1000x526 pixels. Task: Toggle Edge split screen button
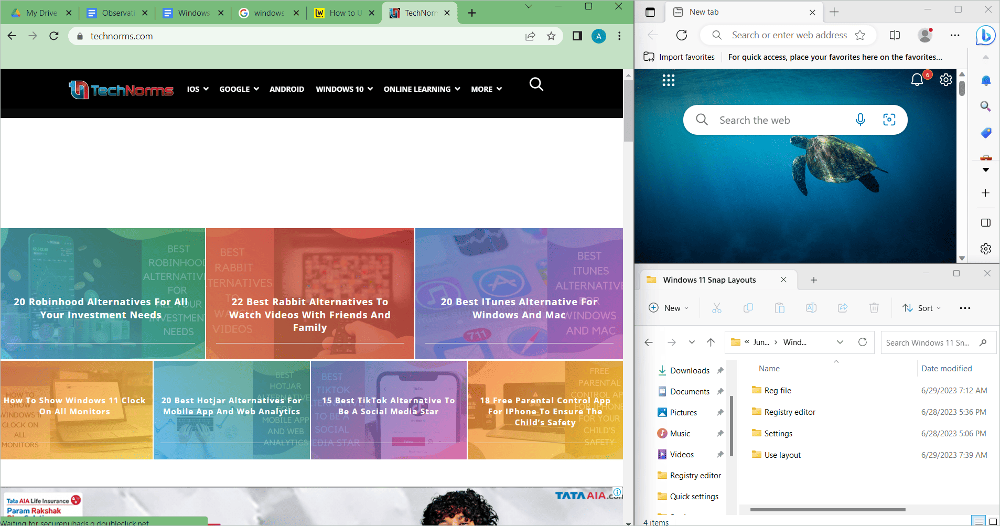click(x=895, y=35)
